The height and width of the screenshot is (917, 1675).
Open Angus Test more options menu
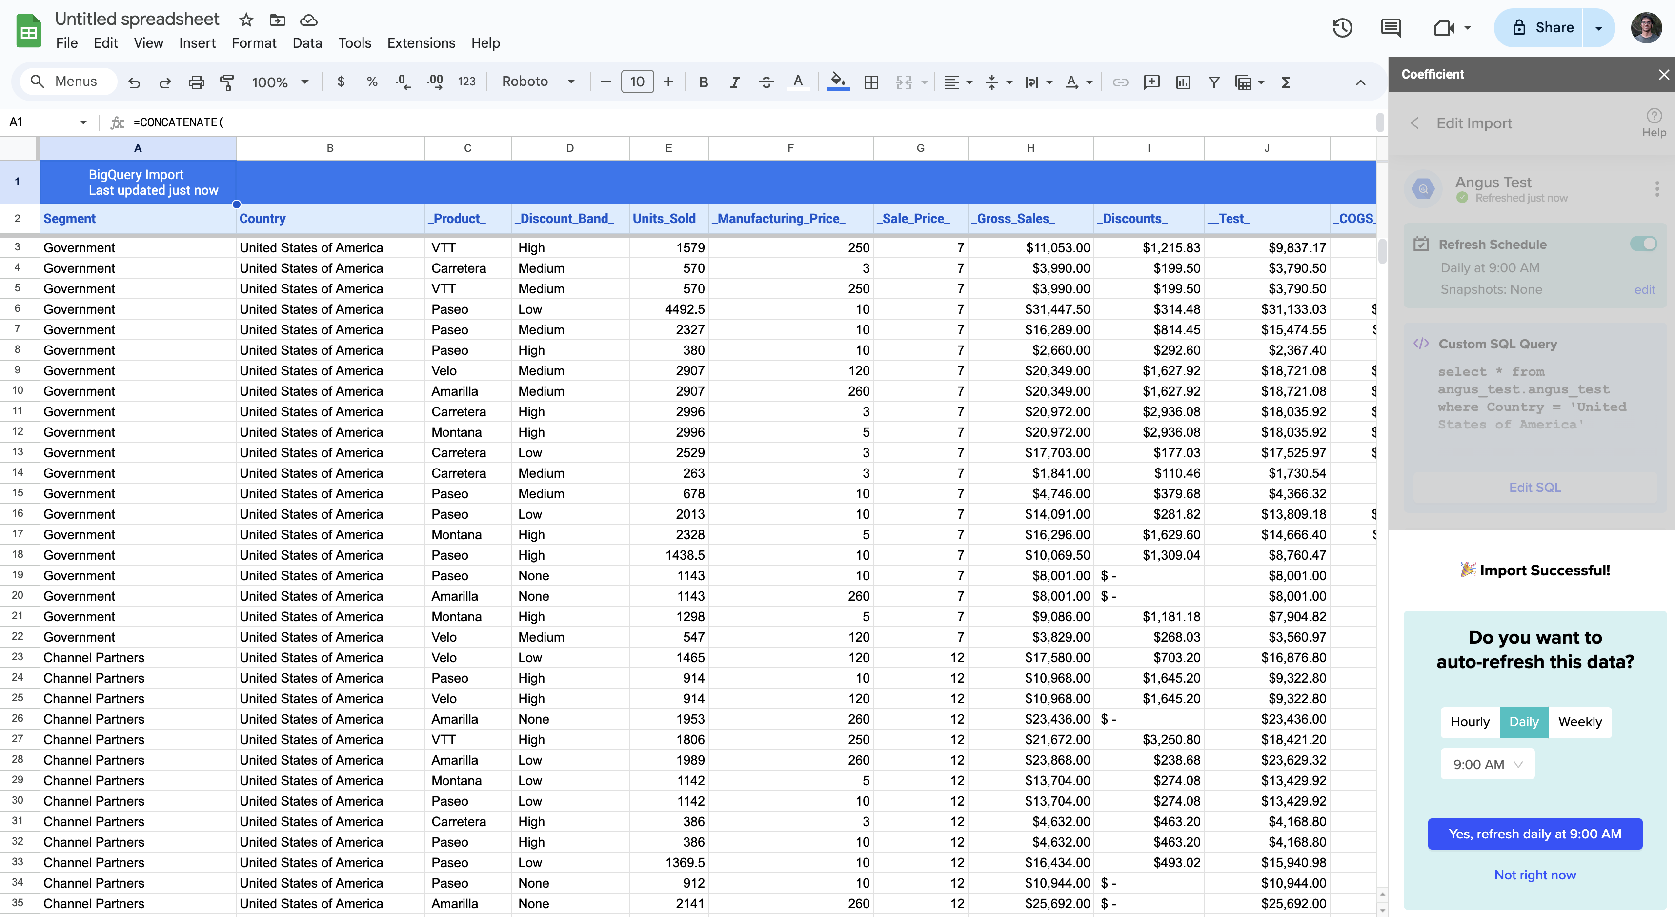(1657, 188)
